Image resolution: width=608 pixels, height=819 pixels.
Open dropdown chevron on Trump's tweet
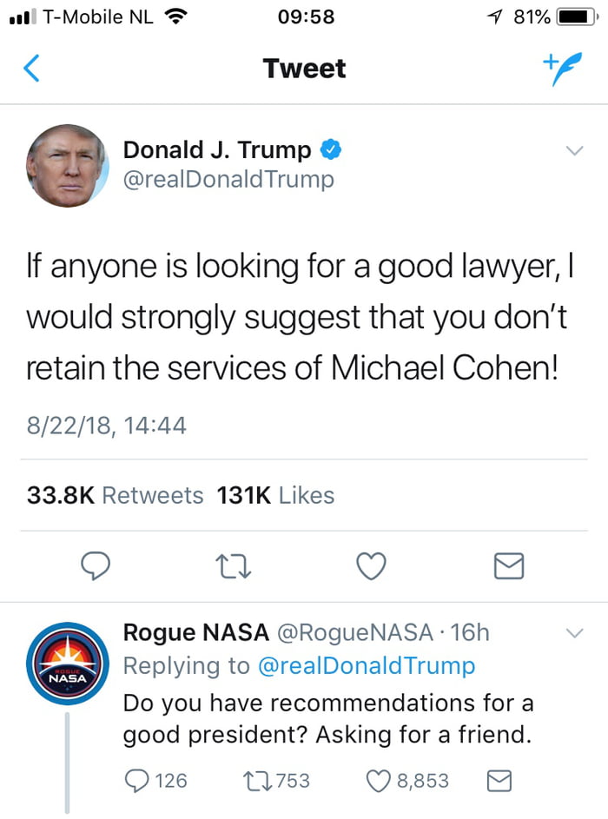click(574, 151)
